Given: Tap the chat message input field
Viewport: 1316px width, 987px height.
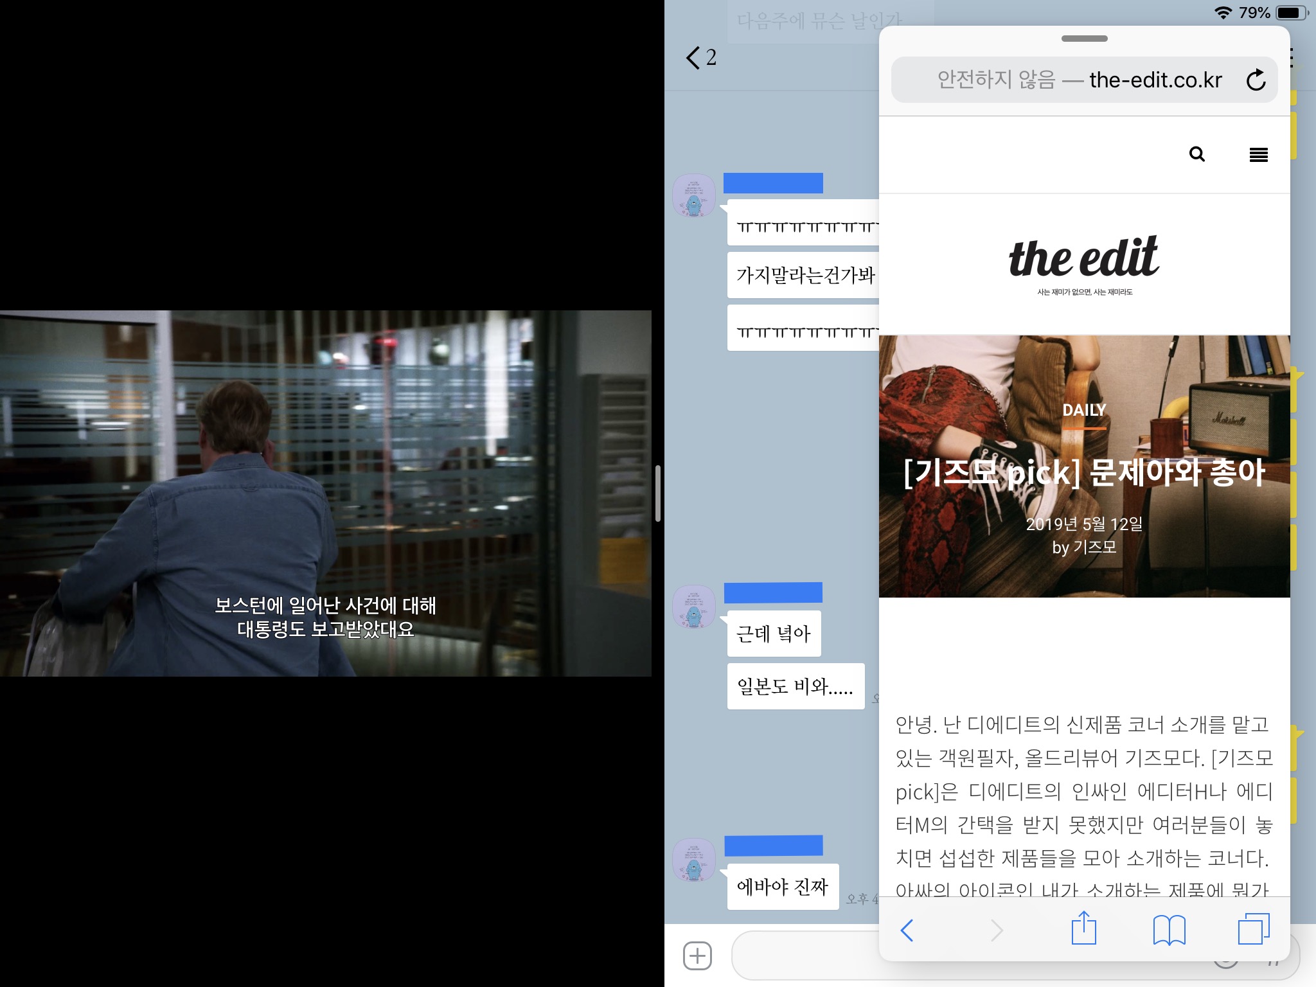Looking at the screenshot, I should pos(803,956).
